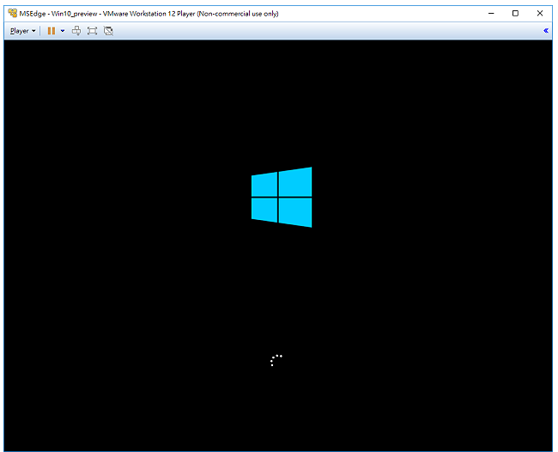Close the VMware Player window

coord(540,14)
